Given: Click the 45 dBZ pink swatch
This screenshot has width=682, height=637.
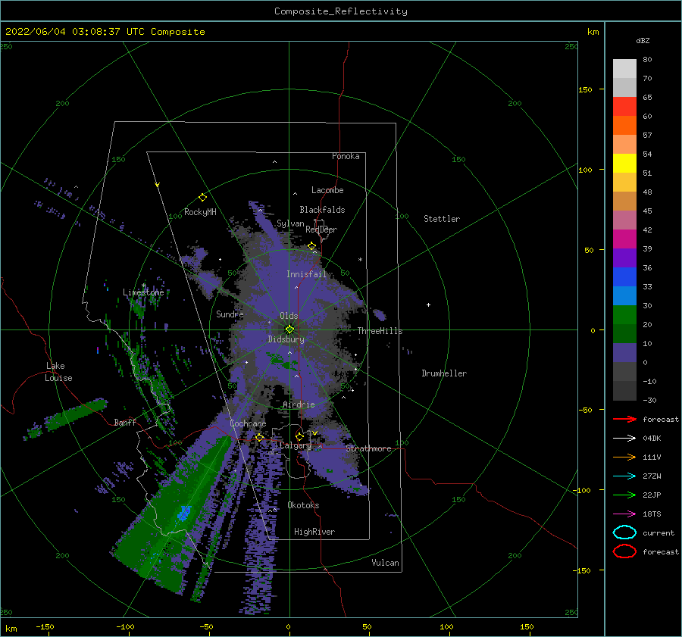Looking at the screenshot, I should (624, 220).
